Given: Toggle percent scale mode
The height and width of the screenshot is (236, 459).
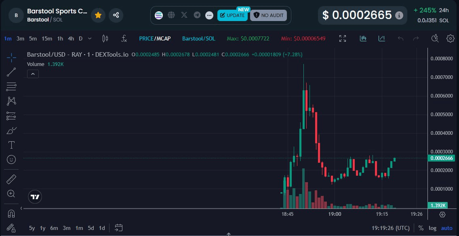Looking at the screenshot, I should tap(421, 228).
